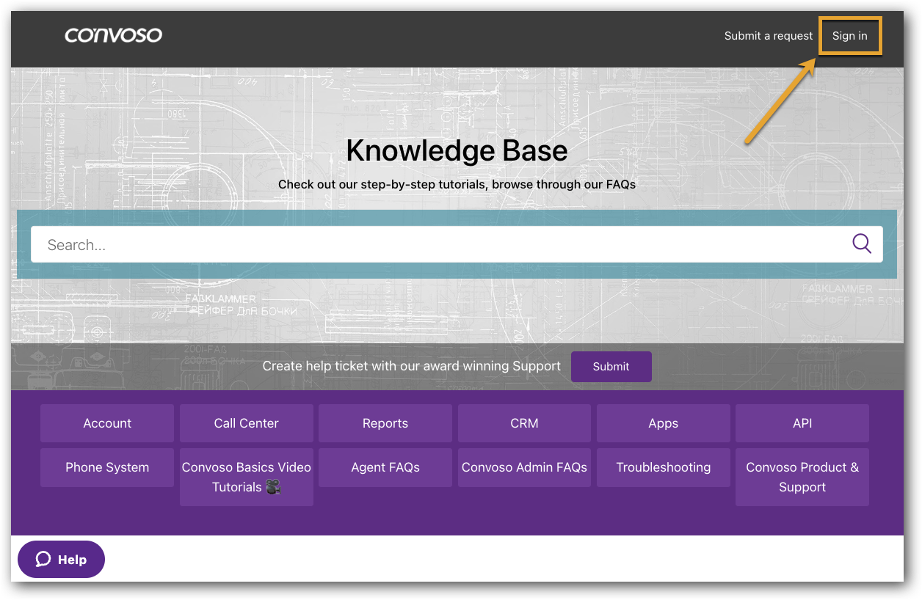Open the Account category
The height and width of the screenshot is (600, 922).
click(x=107, y=423)
